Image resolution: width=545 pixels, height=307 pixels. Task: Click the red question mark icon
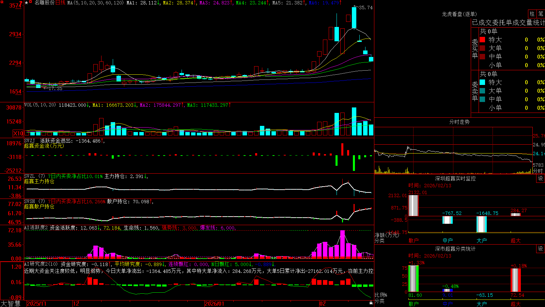tap(21, 3)
